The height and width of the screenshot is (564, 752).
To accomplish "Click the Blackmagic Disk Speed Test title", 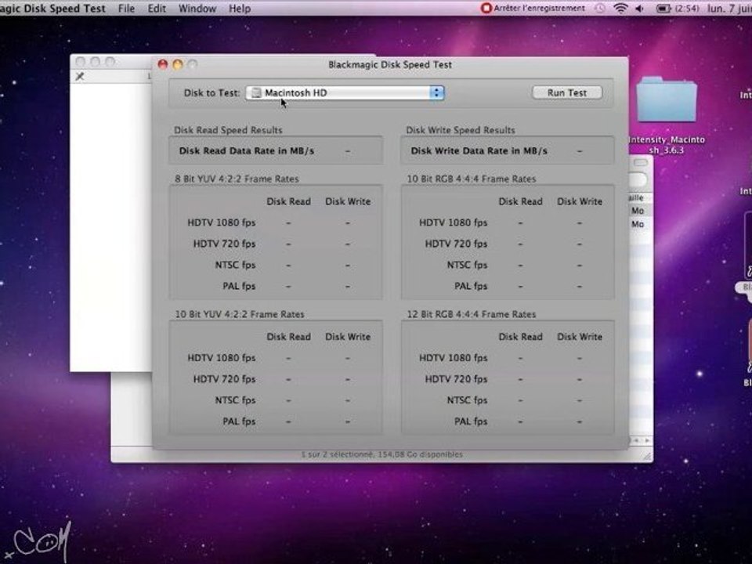I will (x=390, y=64).
